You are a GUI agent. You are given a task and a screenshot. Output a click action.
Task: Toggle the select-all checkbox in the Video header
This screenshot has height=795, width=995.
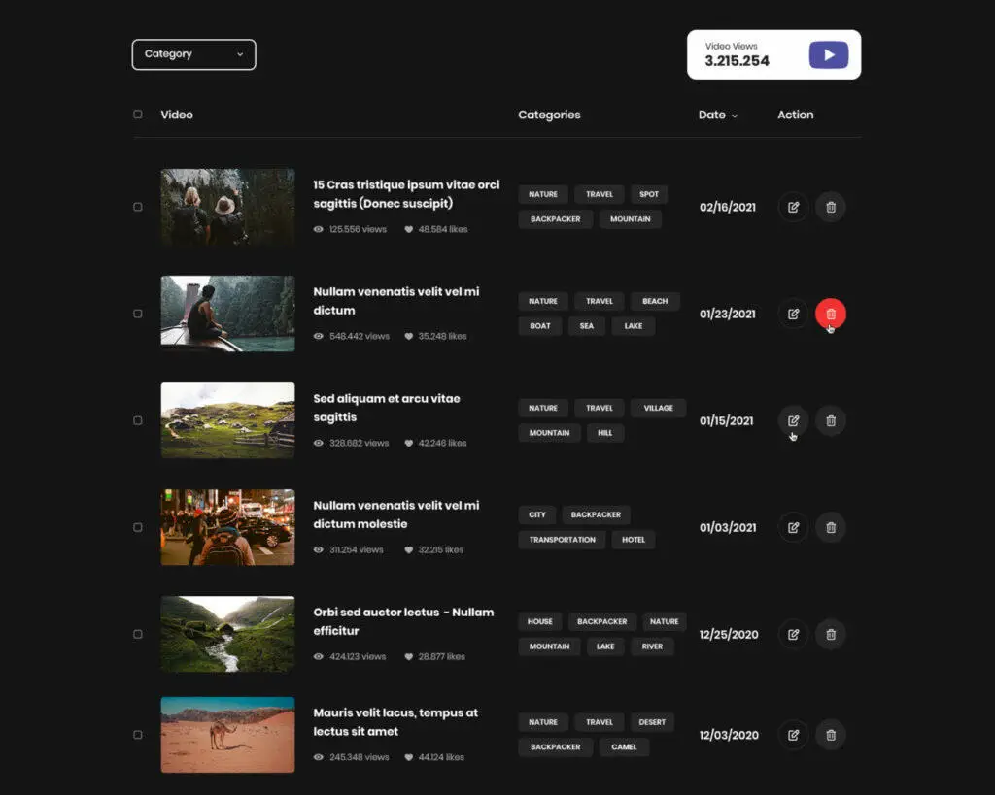pos(138,115)
